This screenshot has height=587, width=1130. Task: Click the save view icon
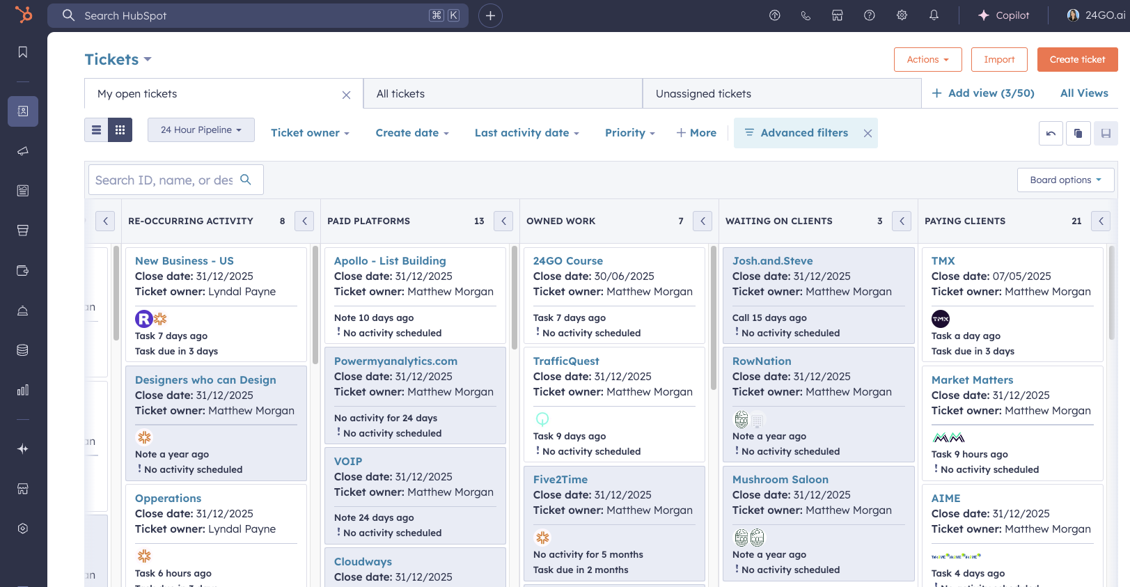point(1106,133)
